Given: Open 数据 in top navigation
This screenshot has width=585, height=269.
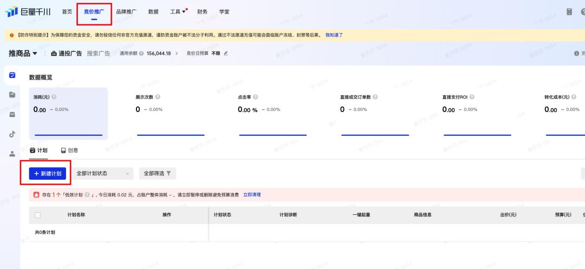Looking at the screenshot, I should [x=153, y=11].
